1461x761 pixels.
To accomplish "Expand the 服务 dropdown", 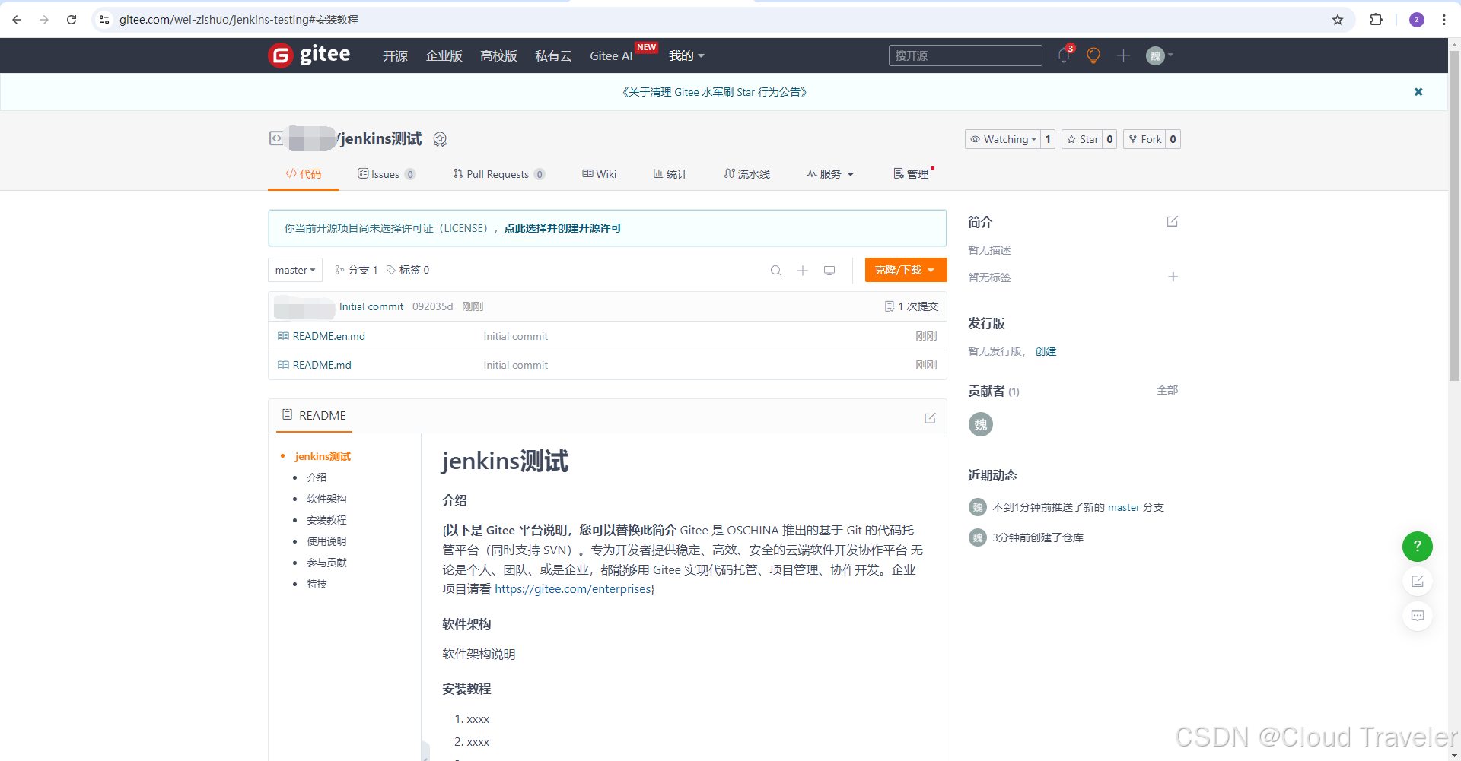I will click(x=830, y=174).
